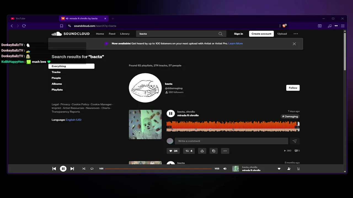353x198 pixels.
Task: Open the browser hamburger menu
Action: [x=343, y=26]
